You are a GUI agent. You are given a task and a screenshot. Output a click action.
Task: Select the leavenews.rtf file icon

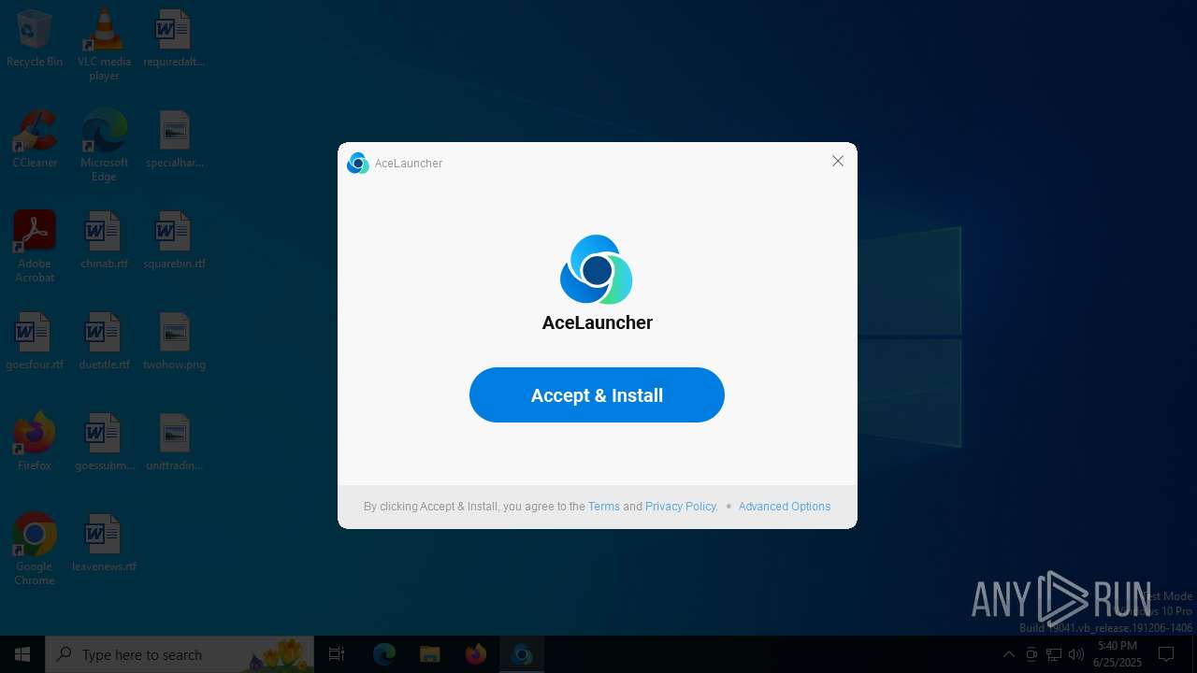coord(104,543)
